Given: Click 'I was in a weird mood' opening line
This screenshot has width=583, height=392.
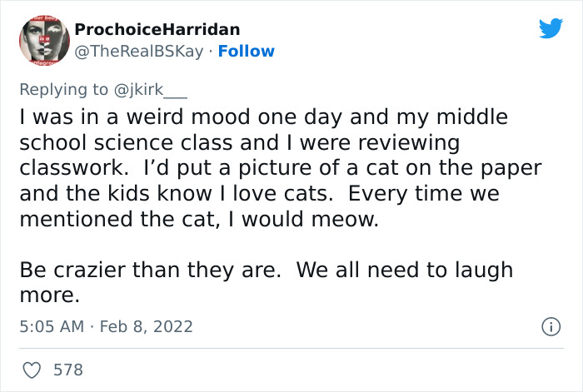Looking at the screenshot, I should (264, 117).
